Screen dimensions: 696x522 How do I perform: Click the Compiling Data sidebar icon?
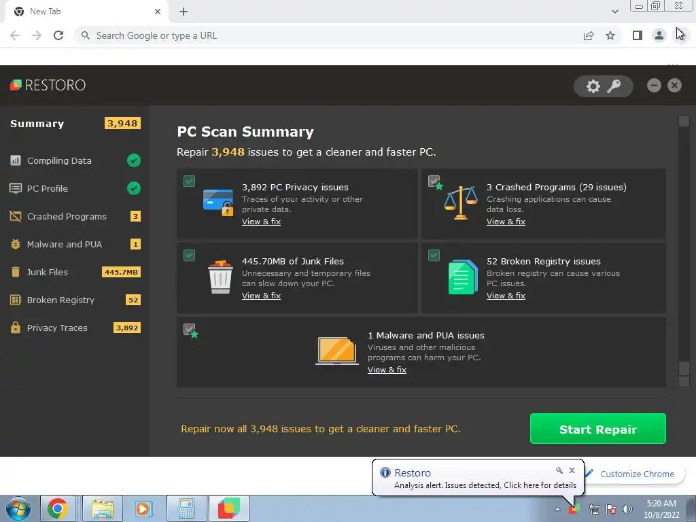pyautogui.click(x=16, y=160)
